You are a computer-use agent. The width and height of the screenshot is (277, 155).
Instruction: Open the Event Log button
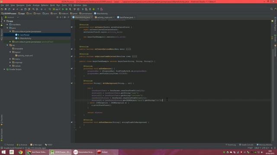coord(231,145)
